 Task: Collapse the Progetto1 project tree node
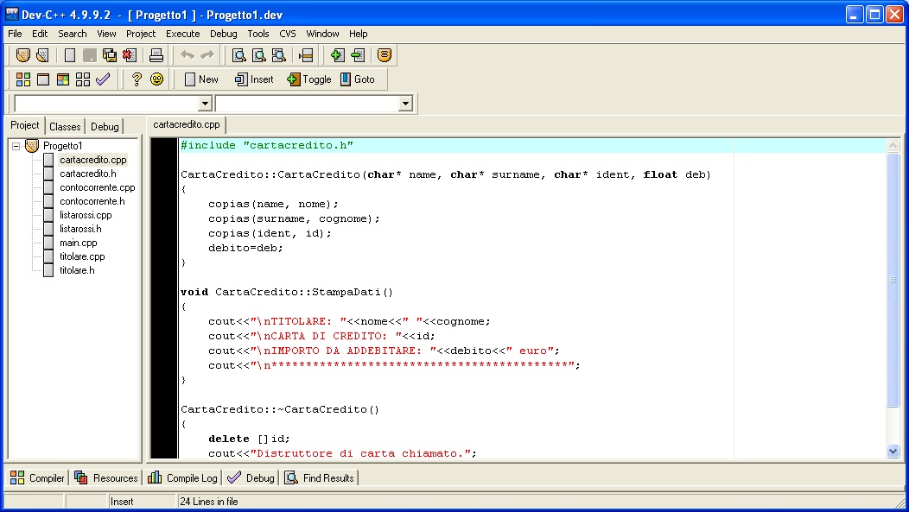pyautogui.click(x=16, y=146)
